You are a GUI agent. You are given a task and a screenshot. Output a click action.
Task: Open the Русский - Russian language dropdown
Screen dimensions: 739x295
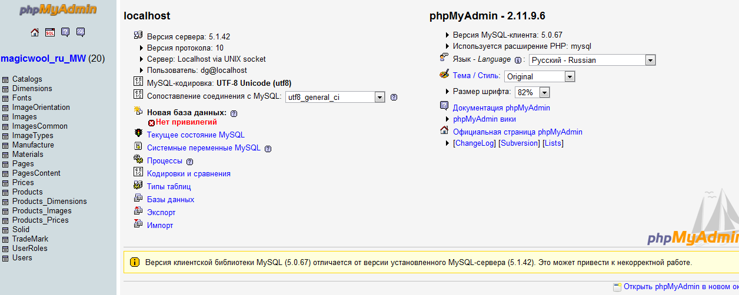pyautogui.click(x=592, y=60)
